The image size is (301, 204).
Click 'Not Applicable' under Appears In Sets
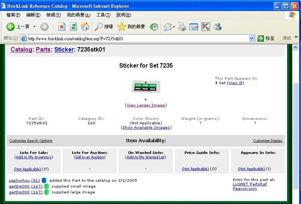pos(252,169)
